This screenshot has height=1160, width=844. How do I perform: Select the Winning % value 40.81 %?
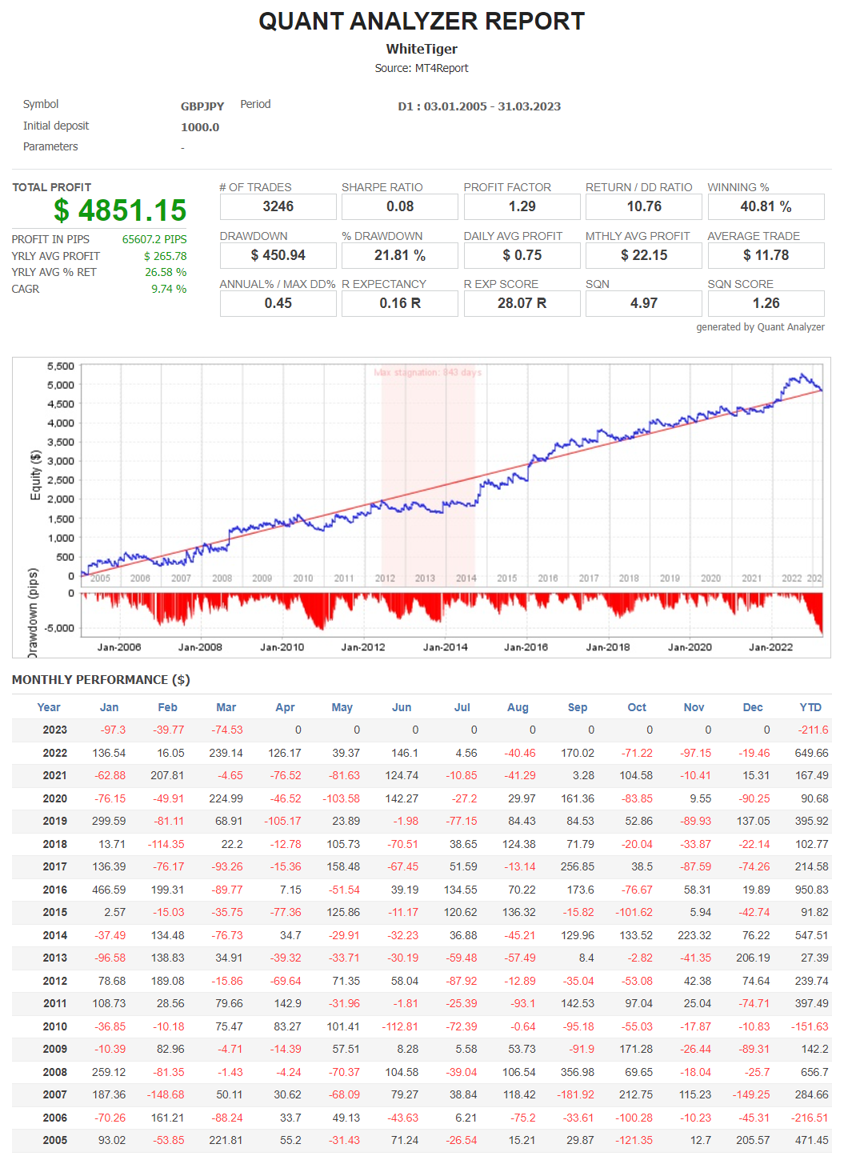[766, 206]
